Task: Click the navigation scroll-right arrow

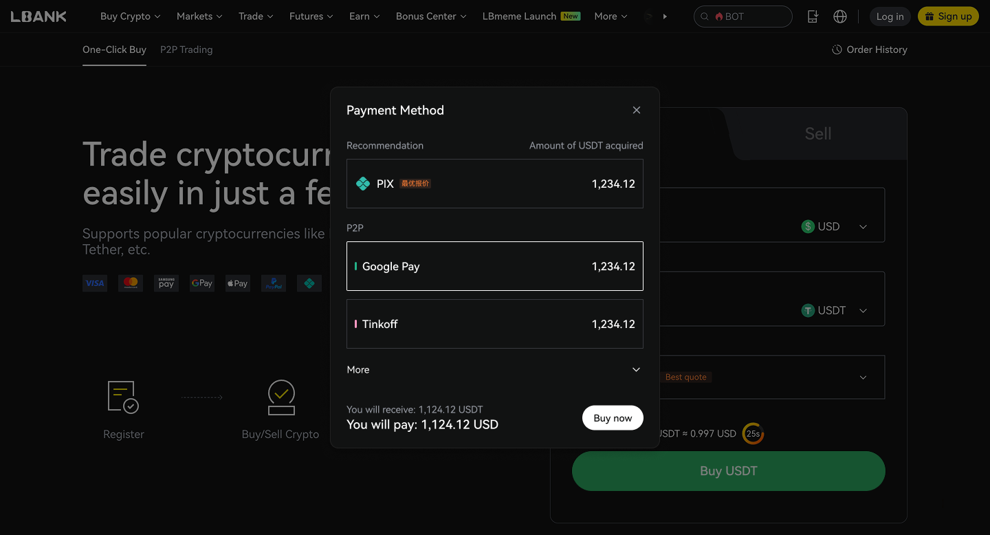Action: pos(665,17)
